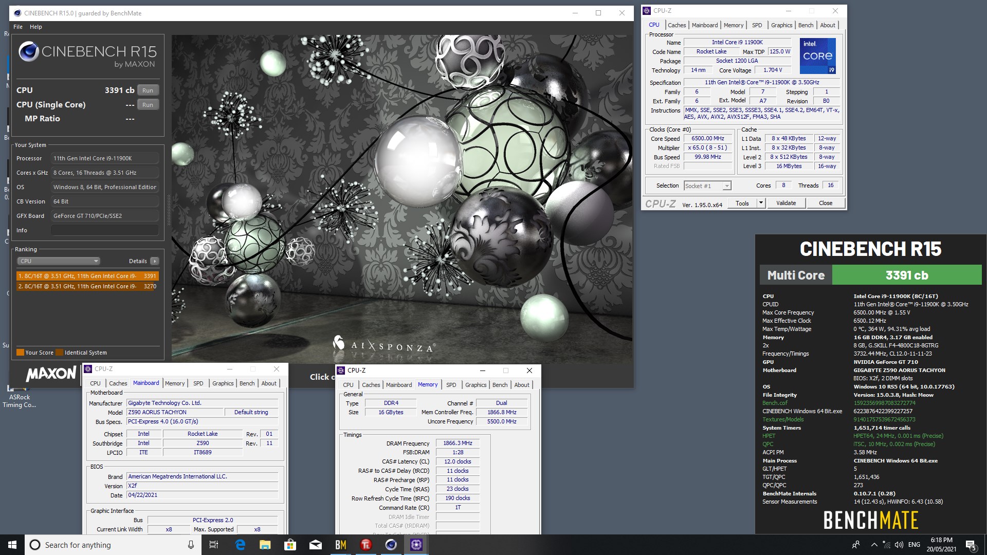Screen dimensions: 987x555
Task: Open Microsoft Store from the taskbar
Action: [290, 545]
